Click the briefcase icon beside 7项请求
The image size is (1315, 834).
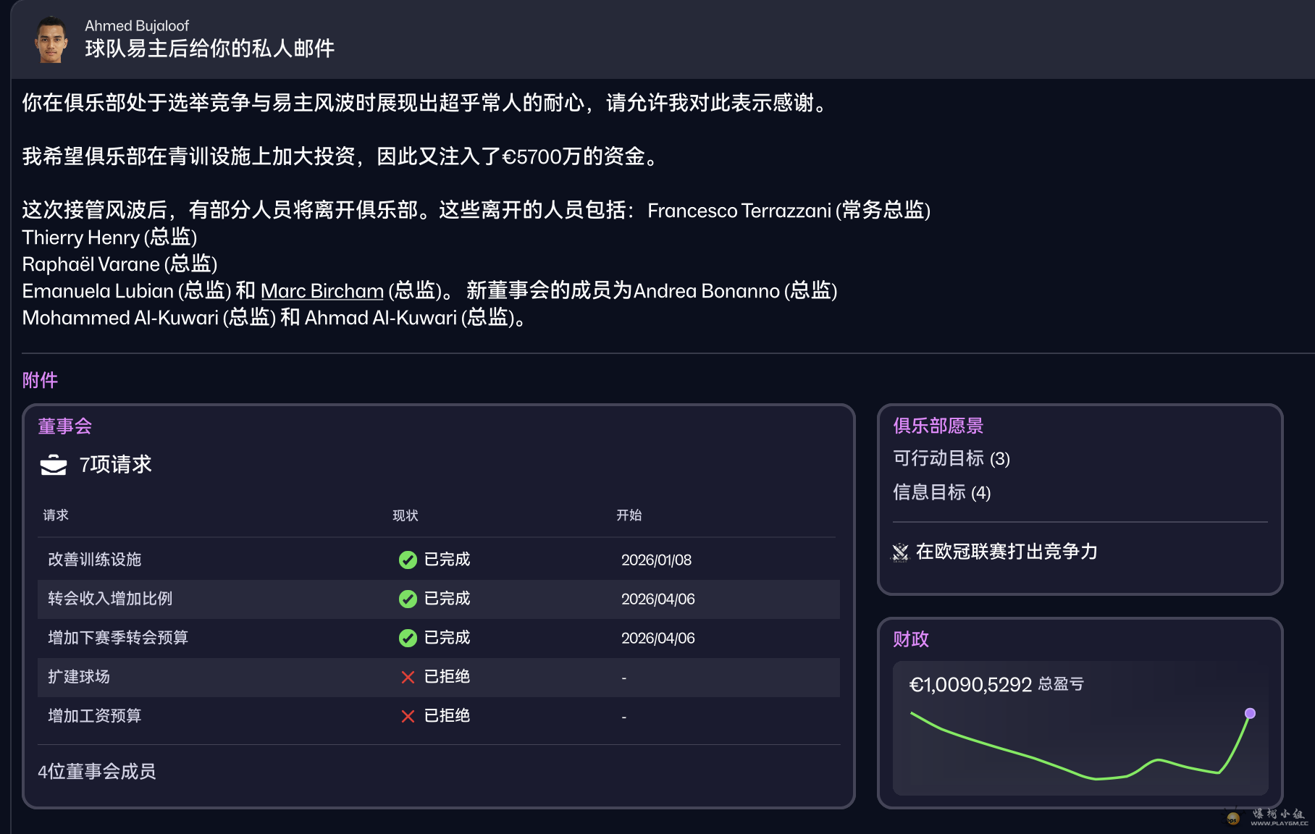pos(54,465)
